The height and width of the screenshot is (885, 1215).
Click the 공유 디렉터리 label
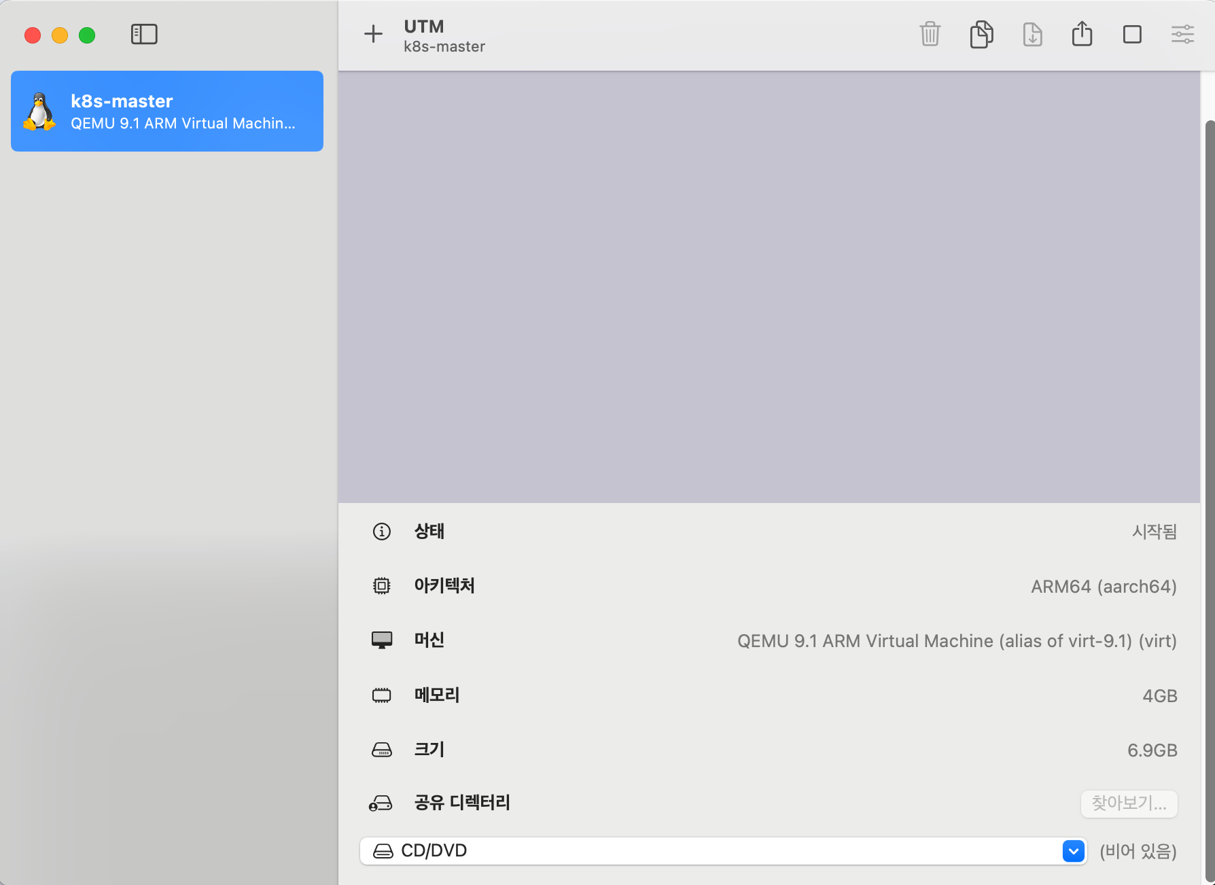[x=462, y=803]
